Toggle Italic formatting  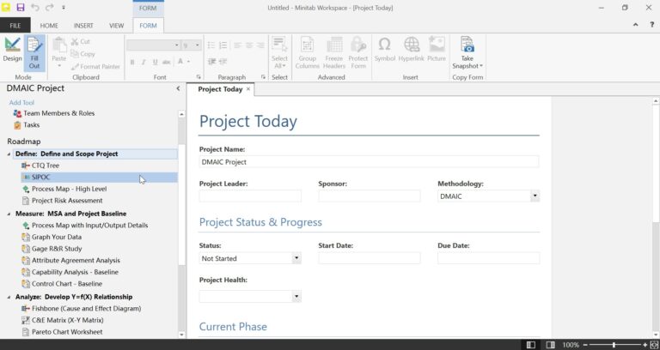(144, 62)
